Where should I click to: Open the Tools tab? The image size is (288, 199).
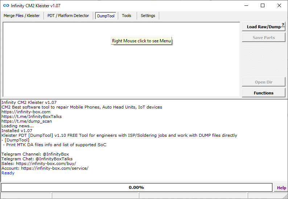(127, 16)
